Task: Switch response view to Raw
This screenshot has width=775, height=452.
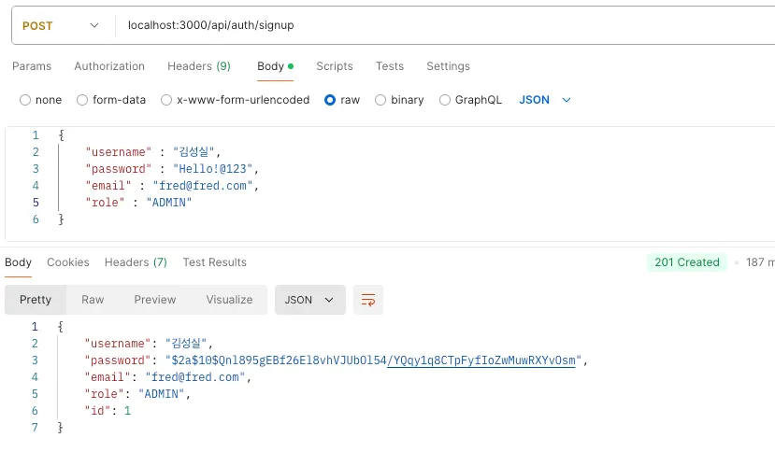Action: point(93,300)
